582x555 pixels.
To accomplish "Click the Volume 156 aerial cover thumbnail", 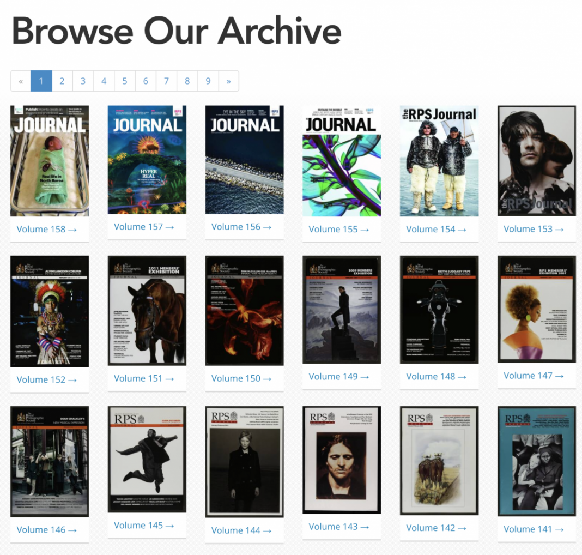I will pos(244,160).
